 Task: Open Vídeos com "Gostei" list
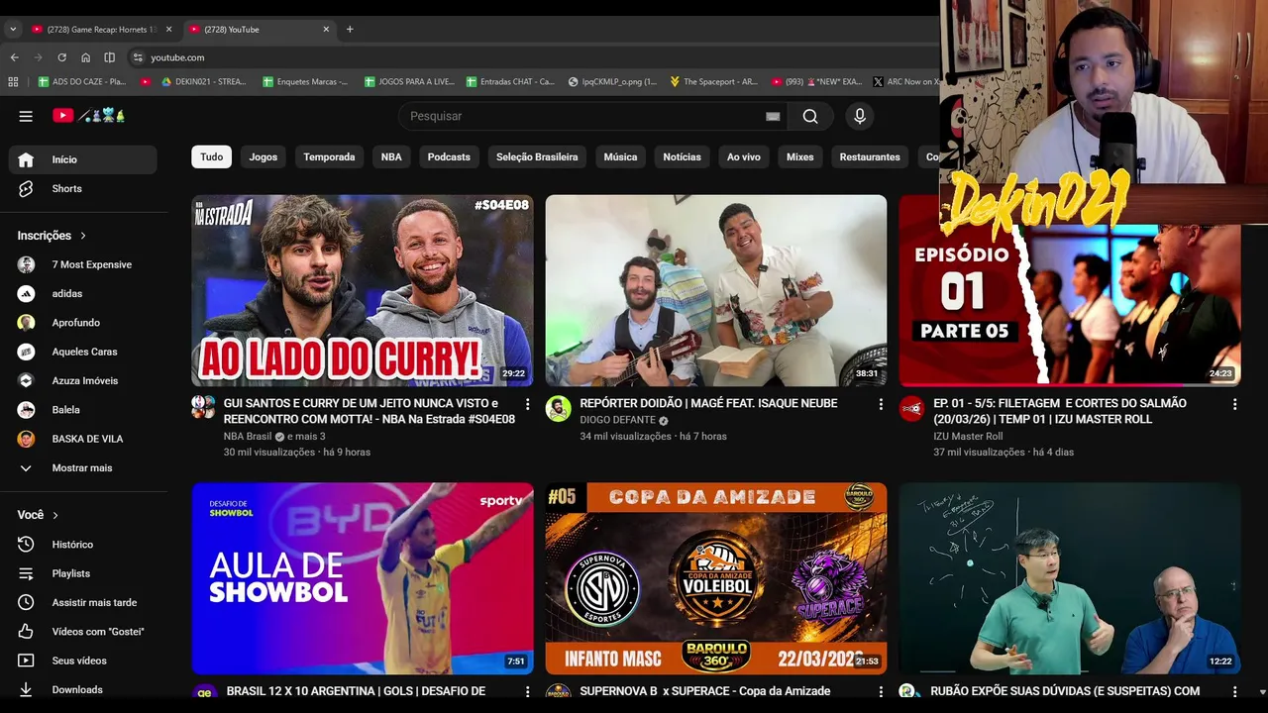(x=83, y=631)
